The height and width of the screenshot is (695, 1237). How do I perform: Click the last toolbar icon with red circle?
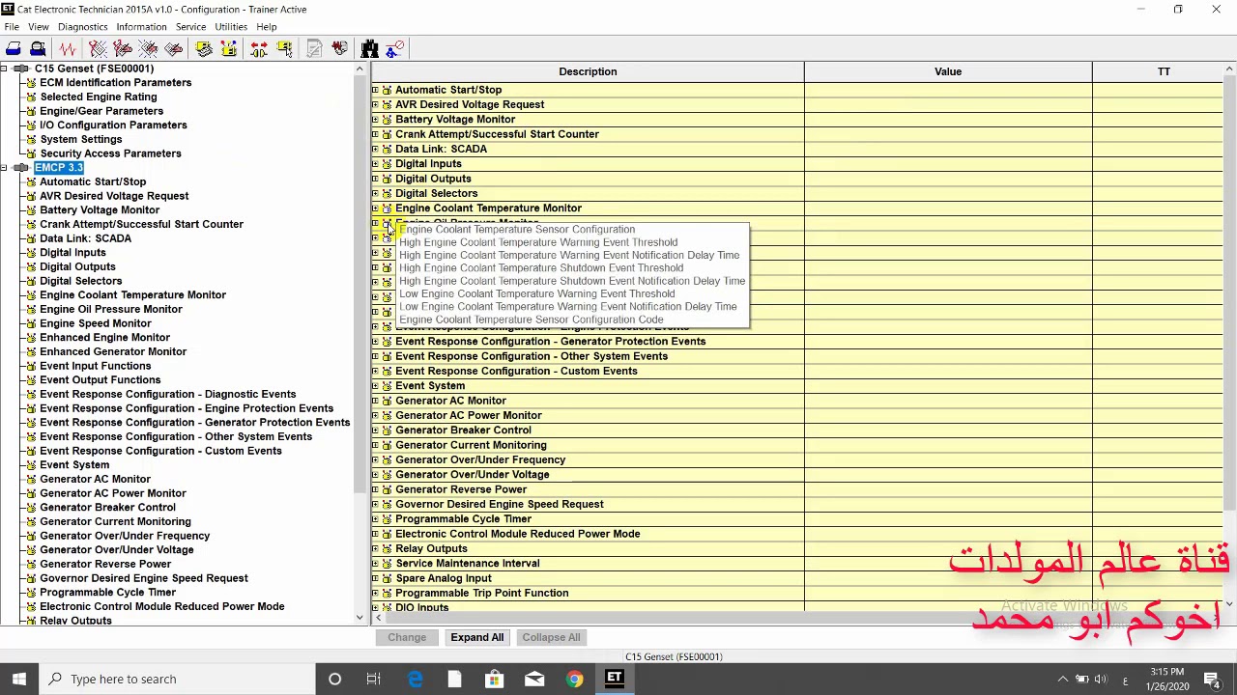pos(394,49)
